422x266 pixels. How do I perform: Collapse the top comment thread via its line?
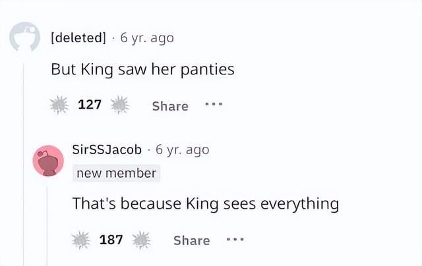coord(24,165)
